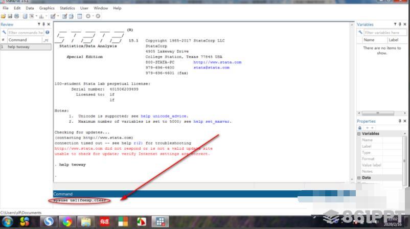
Task: Open the Window menu
Action: pos(101,8)
